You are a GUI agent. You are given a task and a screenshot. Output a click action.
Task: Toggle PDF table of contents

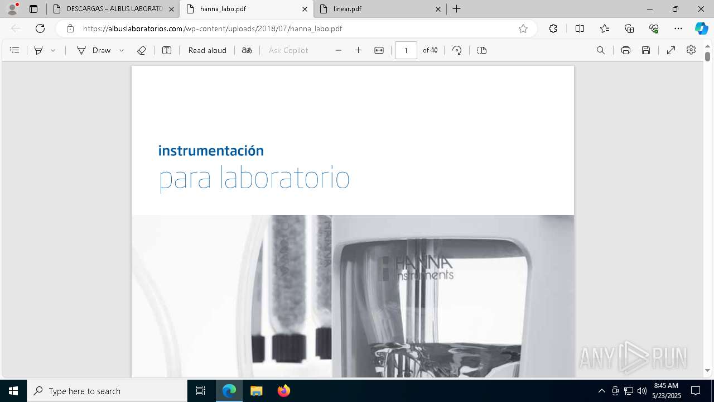[15, 50]
